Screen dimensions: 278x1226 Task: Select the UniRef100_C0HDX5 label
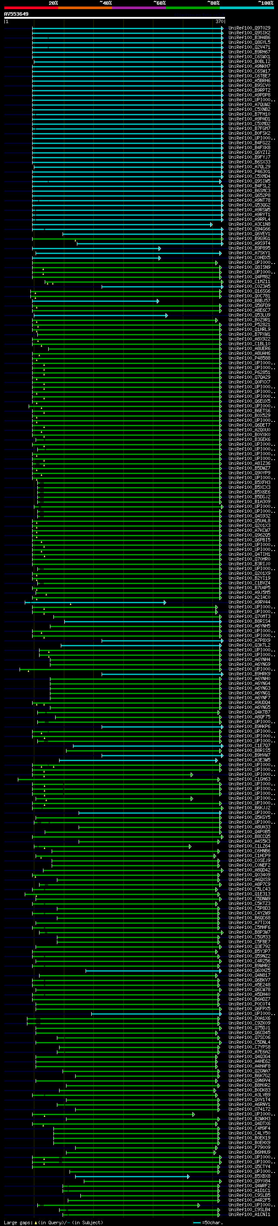tap(249, 257)
